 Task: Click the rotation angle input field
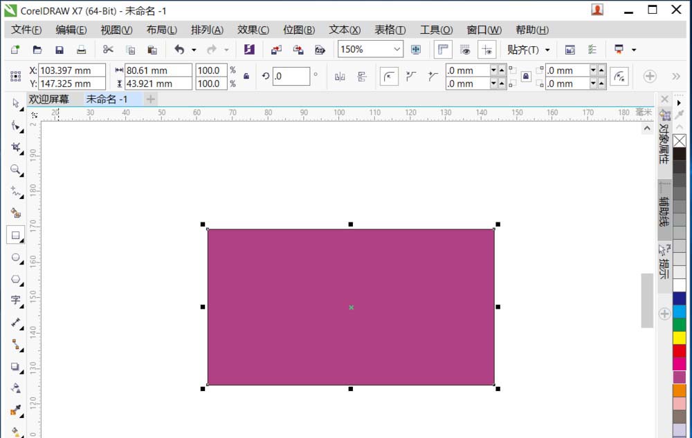[x=291, y=76]
